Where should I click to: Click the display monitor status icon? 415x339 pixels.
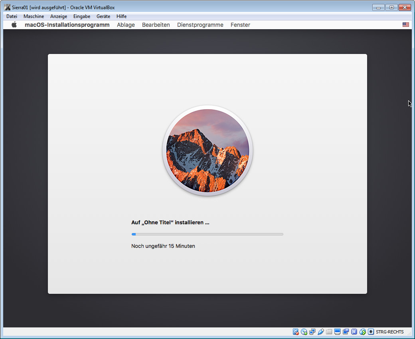338,332
